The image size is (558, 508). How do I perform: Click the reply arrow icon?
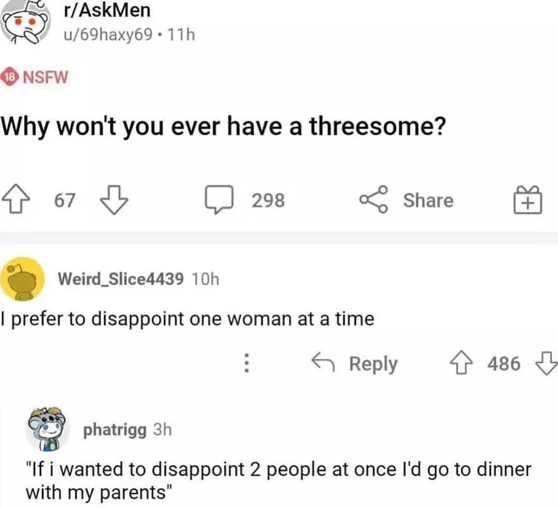click(x=323, y=362)
